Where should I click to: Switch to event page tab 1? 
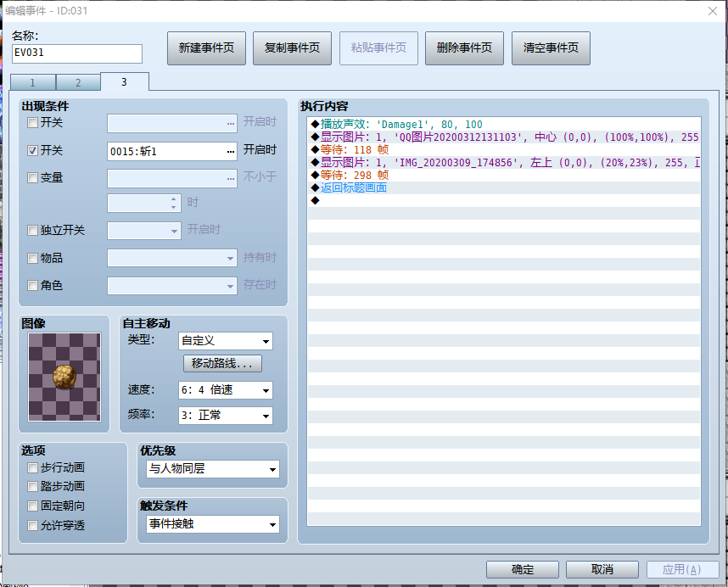coord(32,82)
